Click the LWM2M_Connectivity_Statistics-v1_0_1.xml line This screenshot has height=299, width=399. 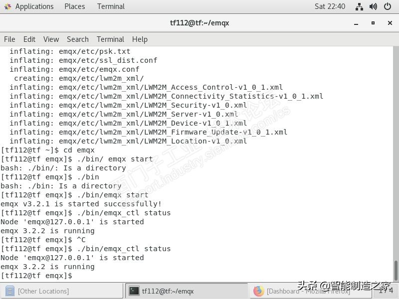click(167, 96)
